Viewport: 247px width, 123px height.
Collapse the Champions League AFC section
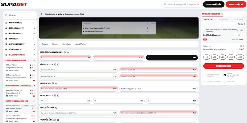[34, 60]
